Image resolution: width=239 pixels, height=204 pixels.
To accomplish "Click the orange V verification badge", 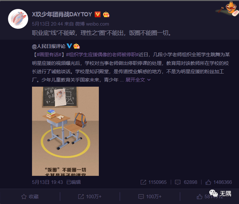I will click(x=98, y=14).
